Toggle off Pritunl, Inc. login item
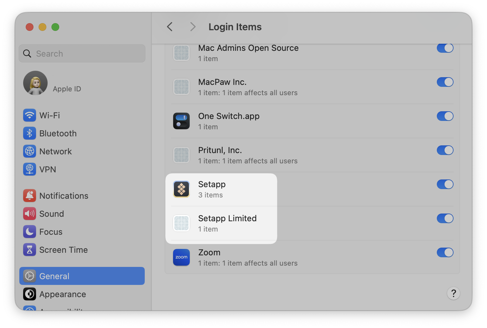Image resolution: width=487 pixels, height=328 pixels. click(x=445, y=150)
